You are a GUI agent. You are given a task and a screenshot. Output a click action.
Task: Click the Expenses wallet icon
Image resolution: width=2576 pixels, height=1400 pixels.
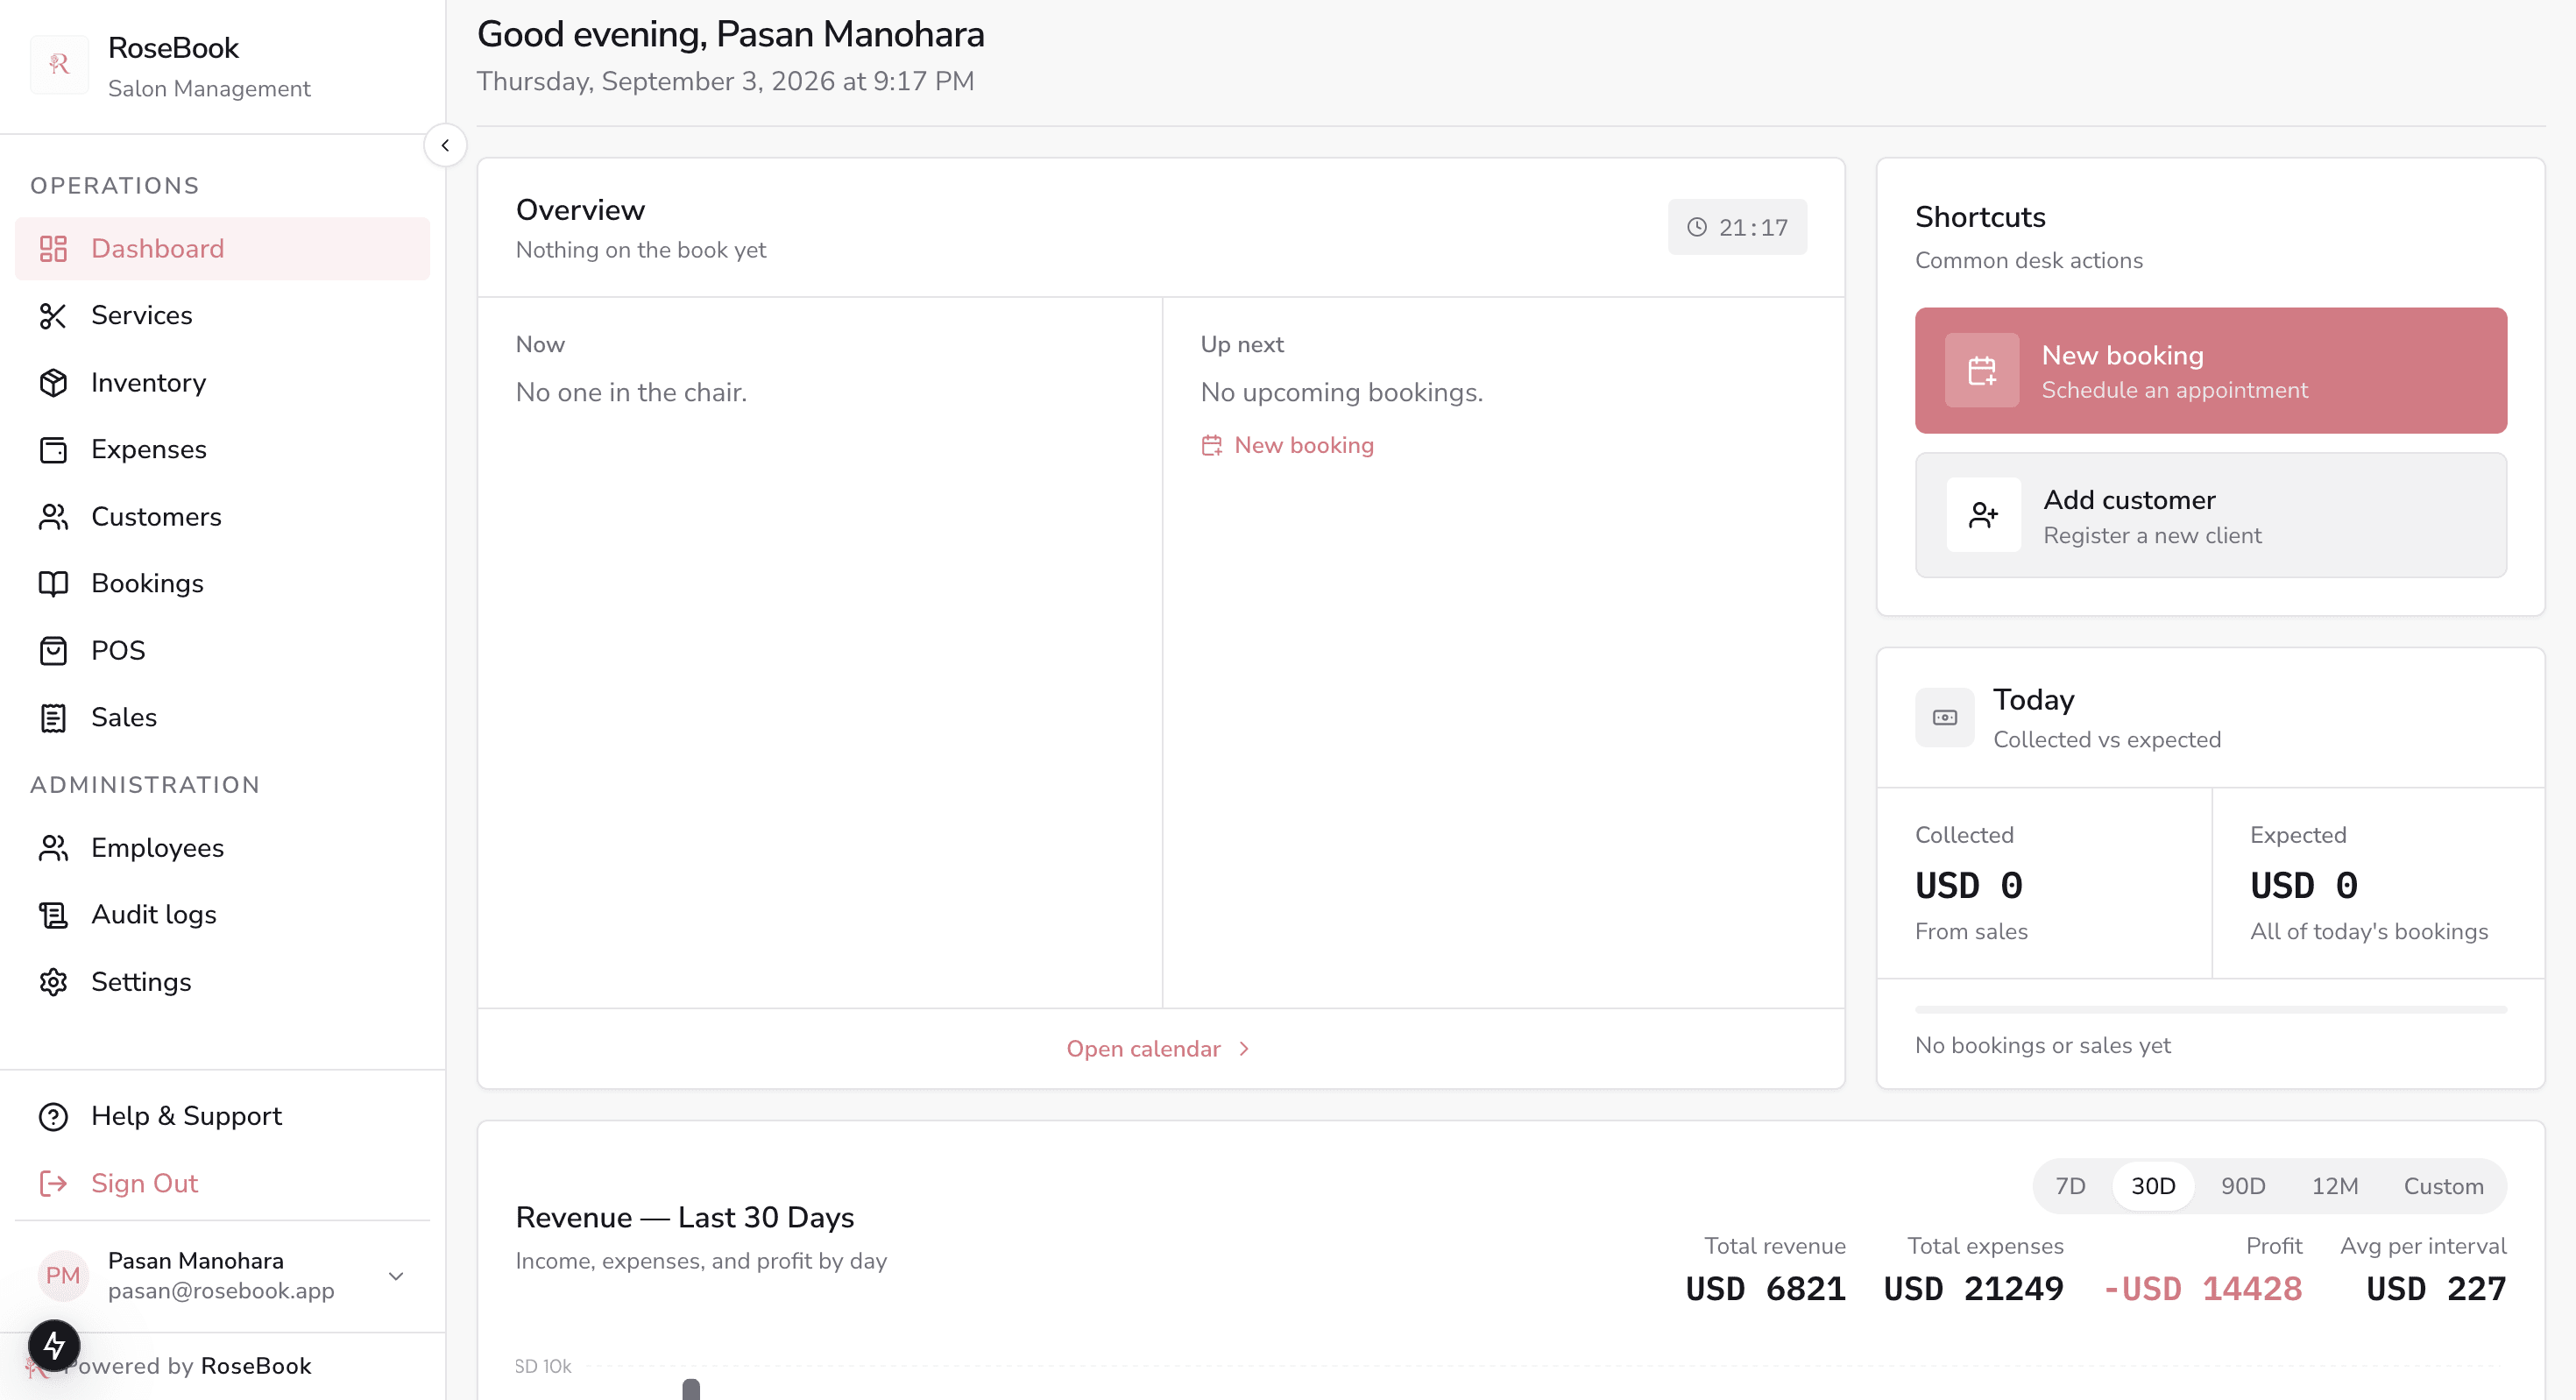pos(53,449)
